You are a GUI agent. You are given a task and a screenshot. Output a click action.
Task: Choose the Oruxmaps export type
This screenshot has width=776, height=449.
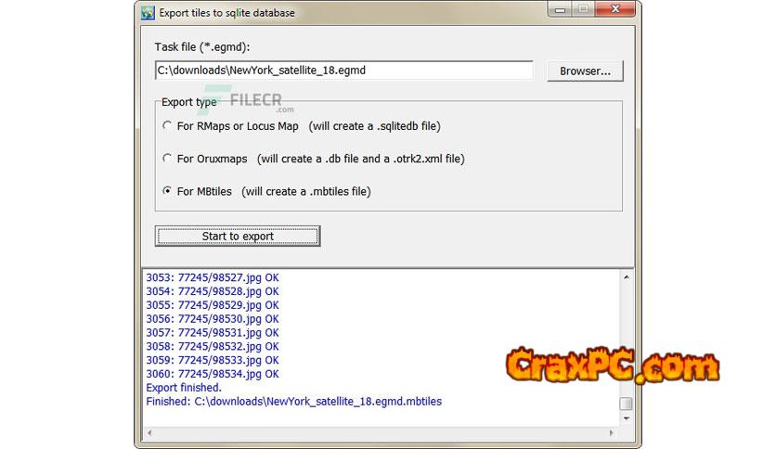point(167,159)
